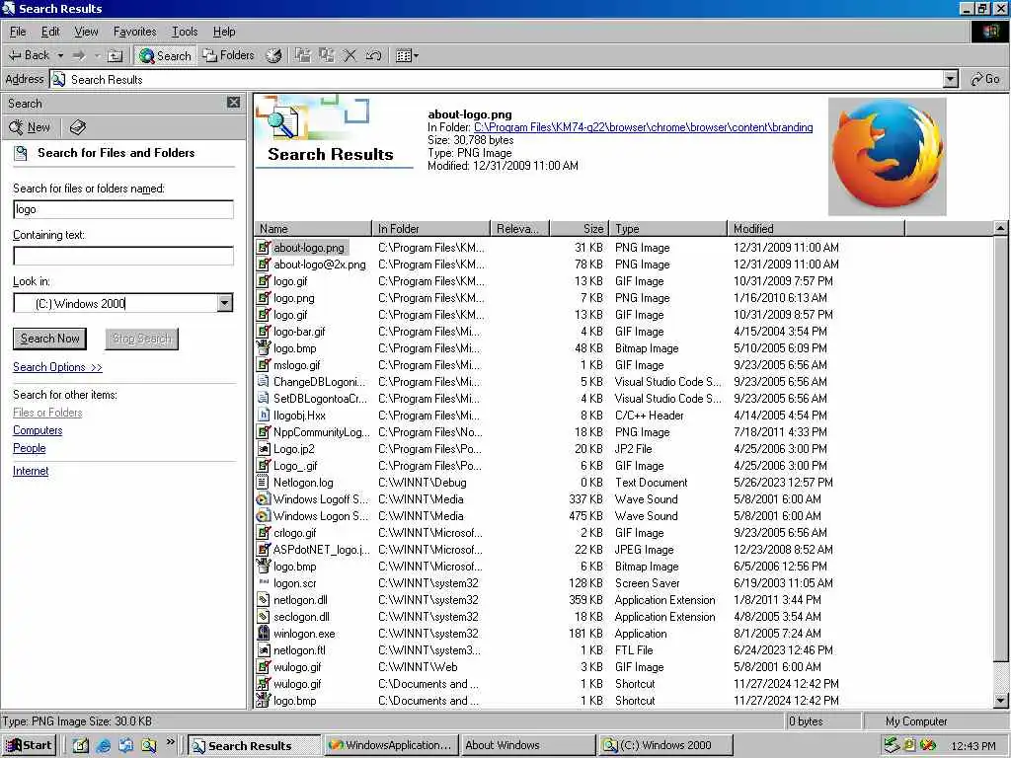
Task: Focus the 'Search for files or folders named' field
Action: click(x=123, y=209)
